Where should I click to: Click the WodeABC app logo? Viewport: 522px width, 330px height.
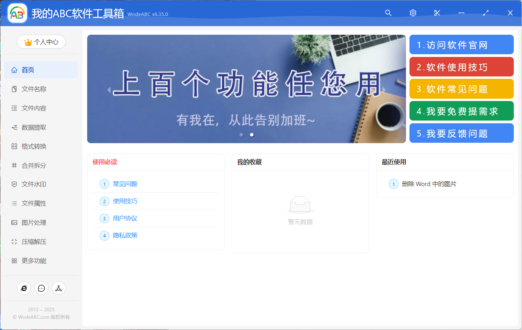pos(17,13)
